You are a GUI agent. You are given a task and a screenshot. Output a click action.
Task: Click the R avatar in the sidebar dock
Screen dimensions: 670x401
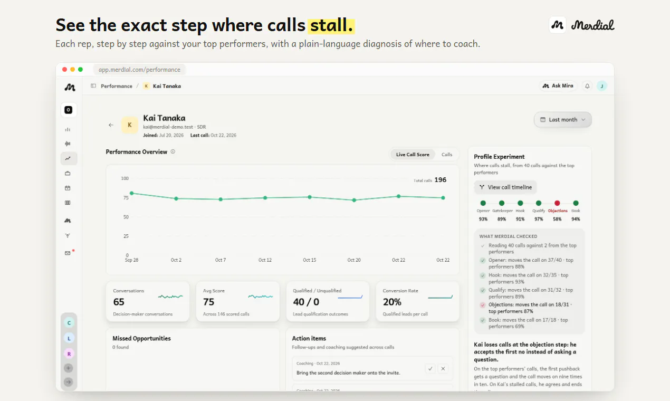(69, 354)
